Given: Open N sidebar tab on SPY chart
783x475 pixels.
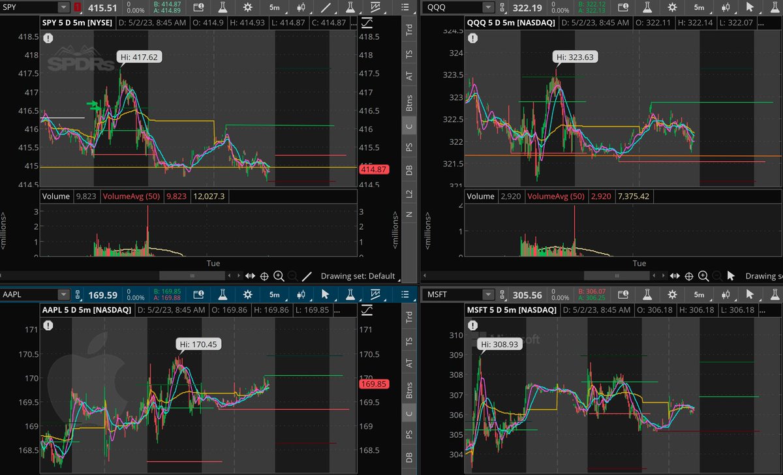Looking at the screenshot, I should click(408, 214).
